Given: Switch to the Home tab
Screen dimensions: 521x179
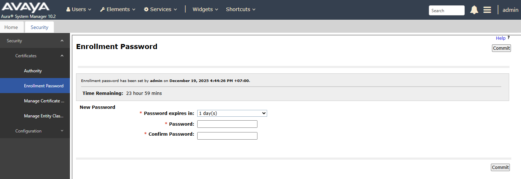Looking at the screenshot, I should (11, 27).
